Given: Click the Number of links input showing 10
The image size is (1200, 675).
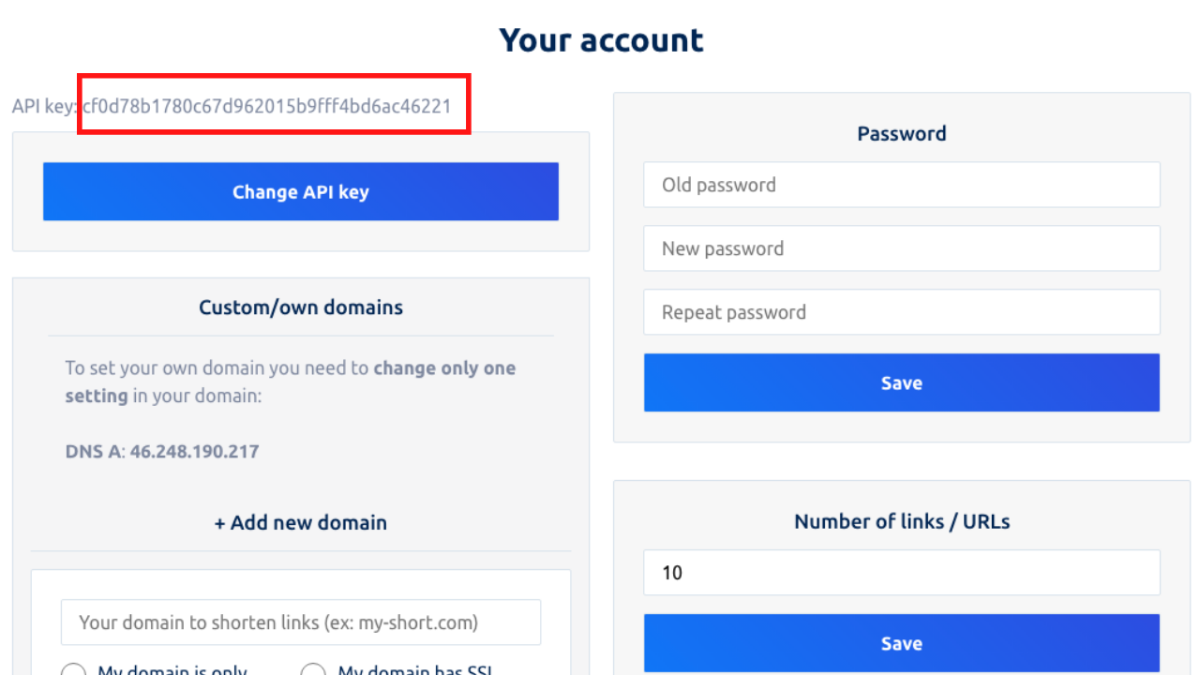Looking at the screenshot, I should coord(901,573).
